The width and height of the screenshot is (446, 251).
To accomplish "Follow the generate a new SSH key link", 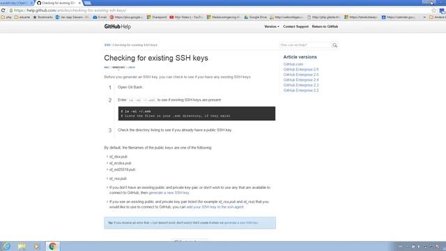I will tap(169, 192).
